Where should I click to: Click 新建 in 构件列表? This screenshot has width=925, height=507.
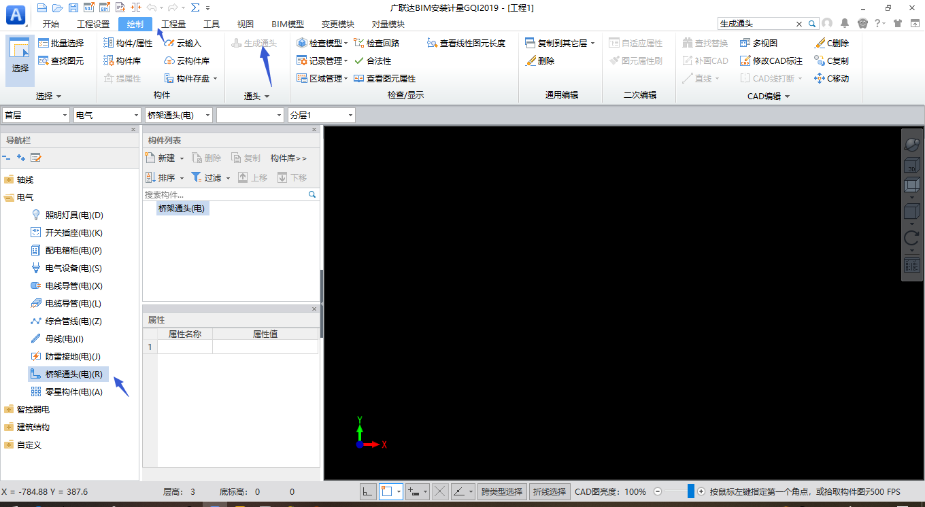[x=165, y=158]
